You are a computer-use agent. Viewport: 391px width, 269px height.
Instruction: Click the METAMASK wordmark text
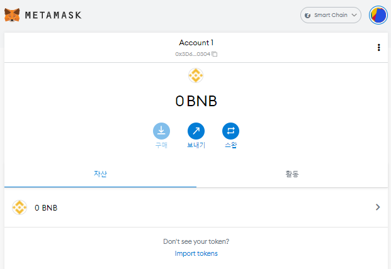click(x=54, y=15)
